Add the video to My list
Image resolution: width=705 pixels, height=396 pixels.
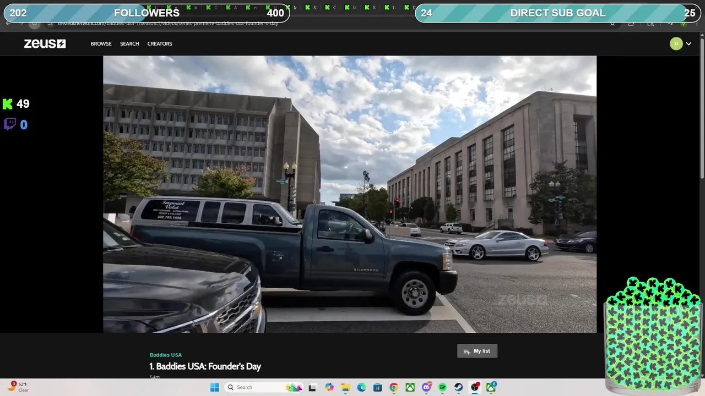point(477,351)
